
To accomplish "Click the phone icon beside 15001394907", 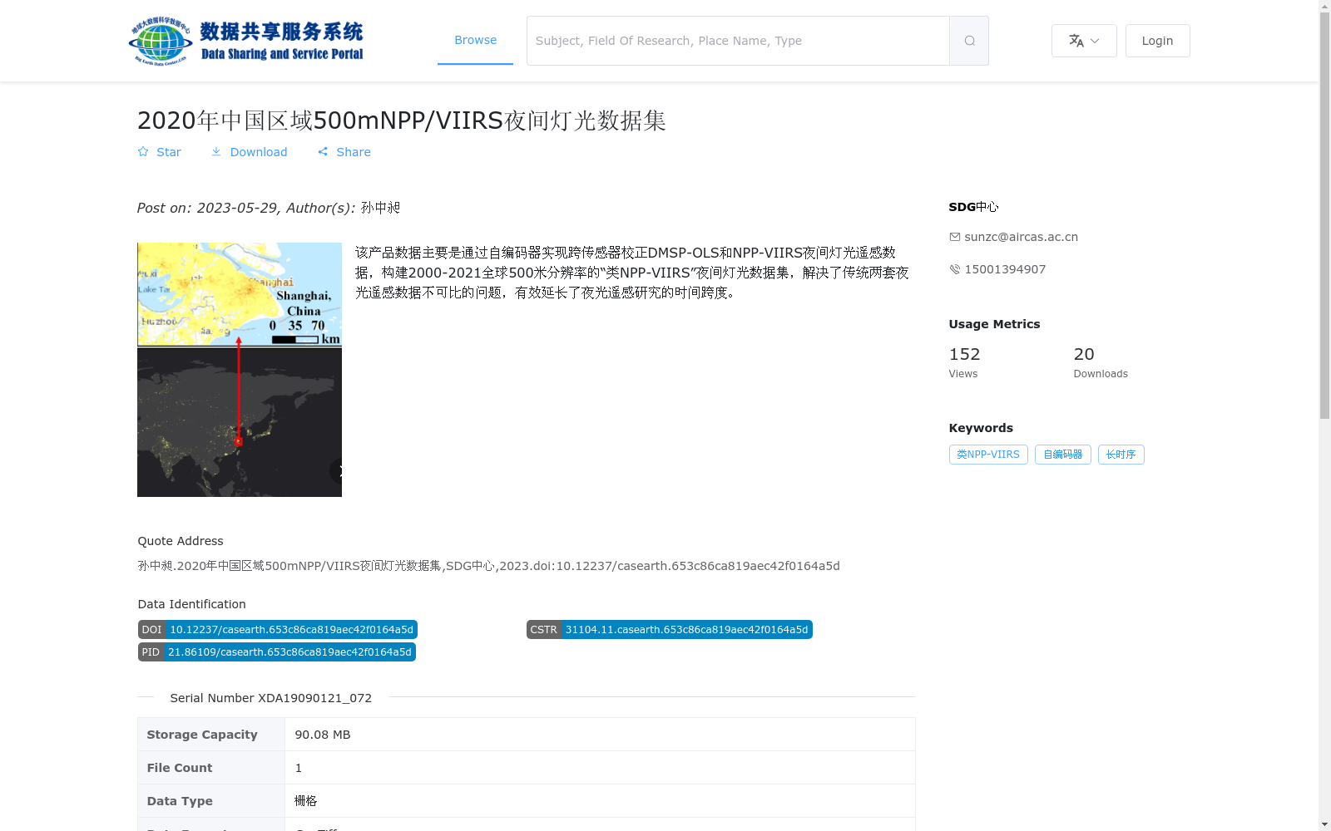I will tap(955, 269).
